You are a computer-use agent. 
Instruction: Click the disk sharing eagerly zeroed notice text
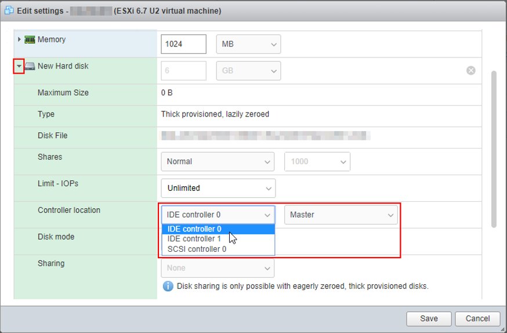click(302, 286)
